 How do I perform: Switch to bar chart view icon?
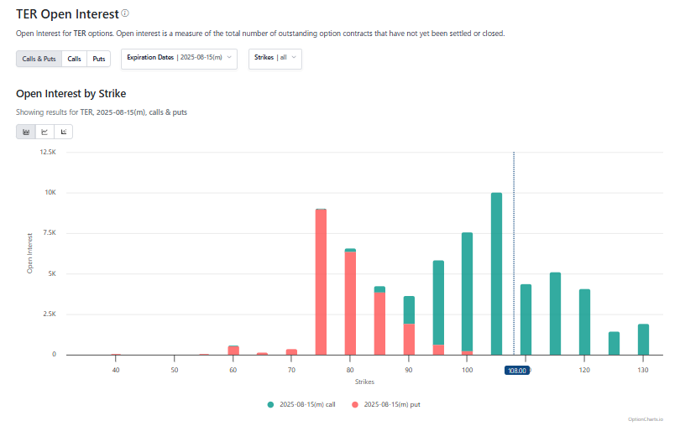[26, 132]
